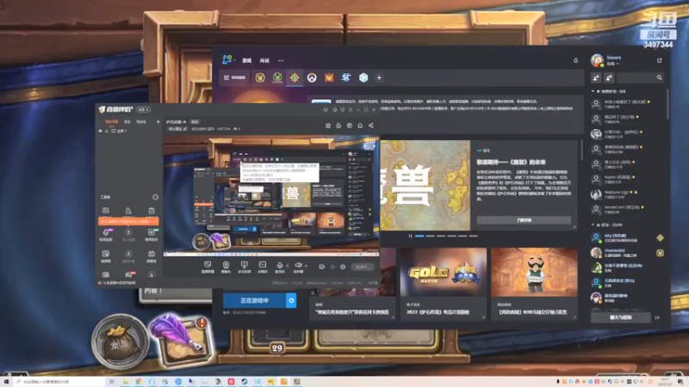Select friend sky in the list
Viewport: 689px width, 387px height.
(x=627, y=238)
